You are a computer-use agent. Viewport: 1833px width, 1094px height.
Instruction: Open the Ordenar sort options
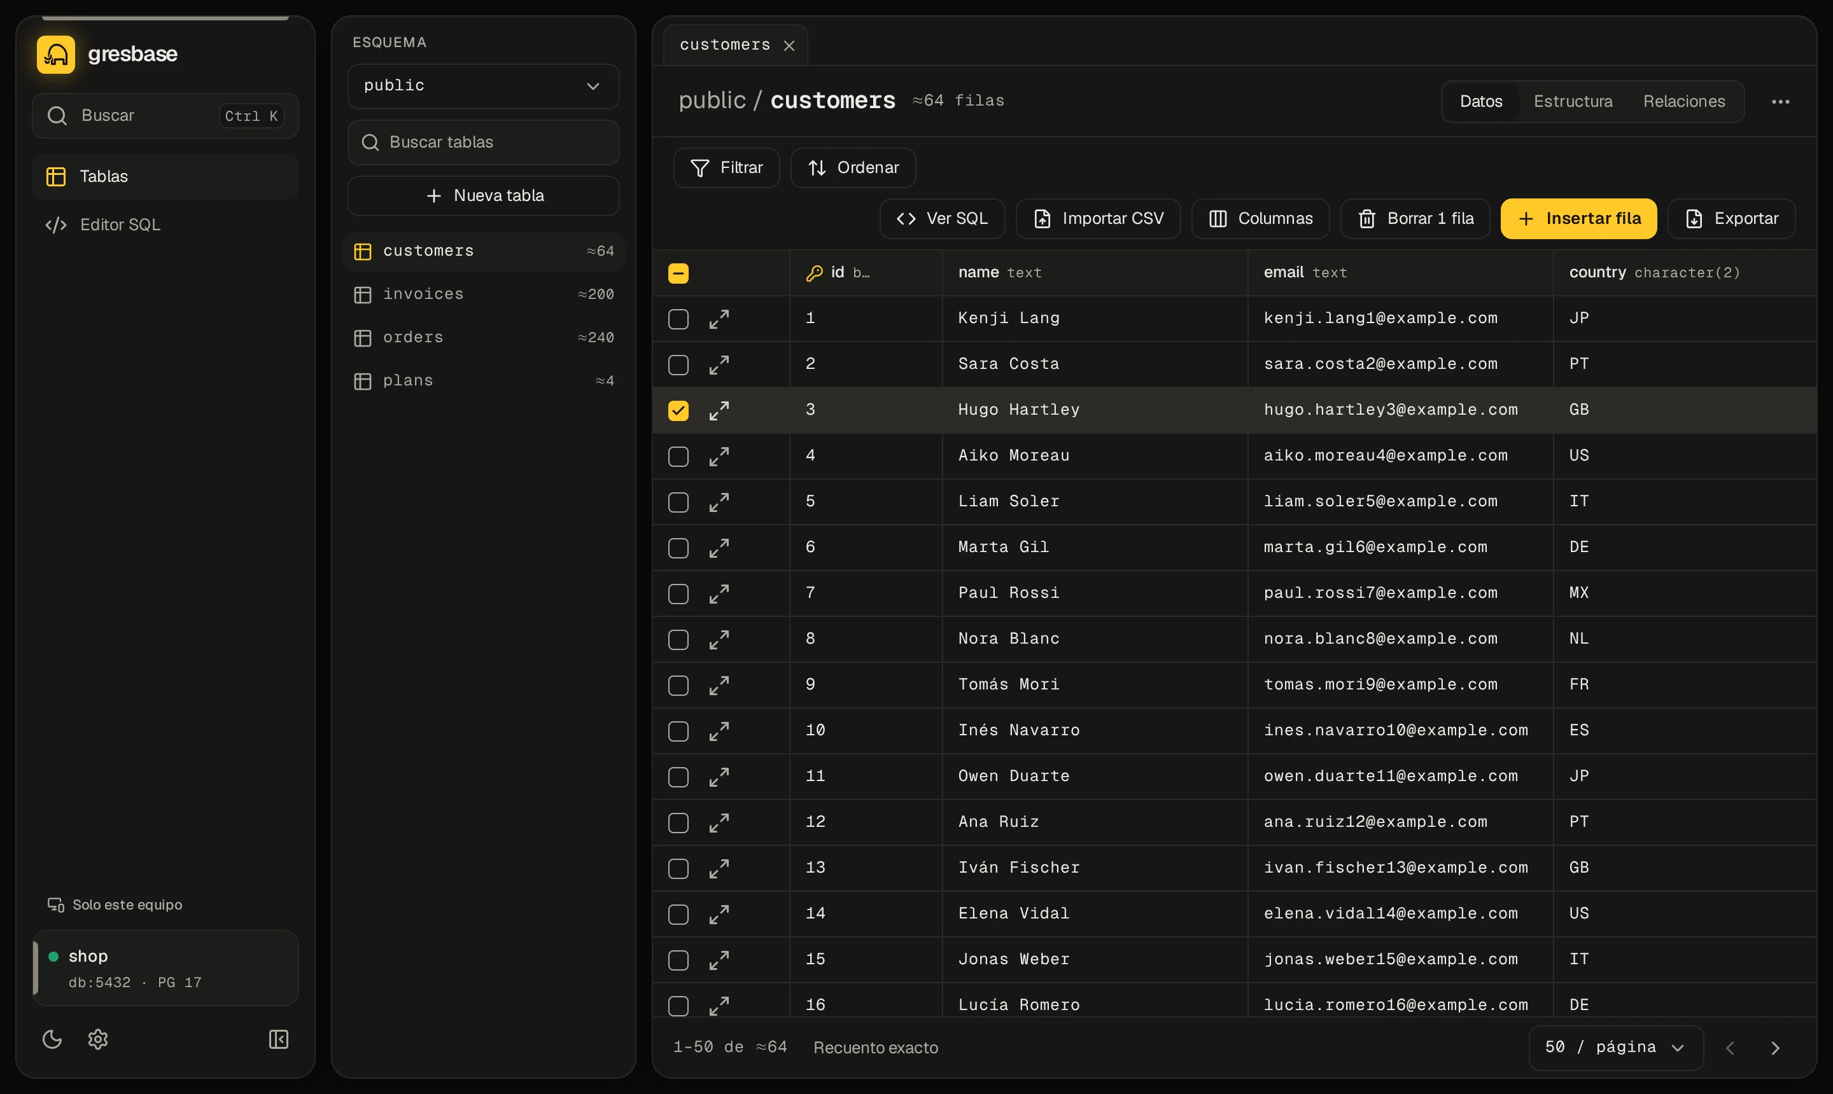(x=853, y=168)
